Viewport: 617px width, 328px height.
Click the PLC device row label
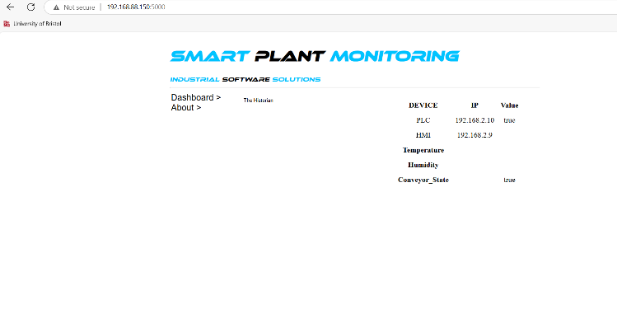point(423,120)
